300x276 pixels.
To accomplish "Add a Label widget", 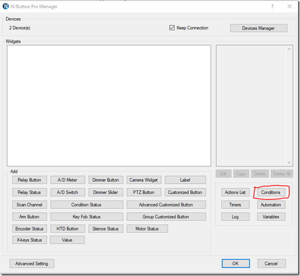I will [x=185, y=180].
